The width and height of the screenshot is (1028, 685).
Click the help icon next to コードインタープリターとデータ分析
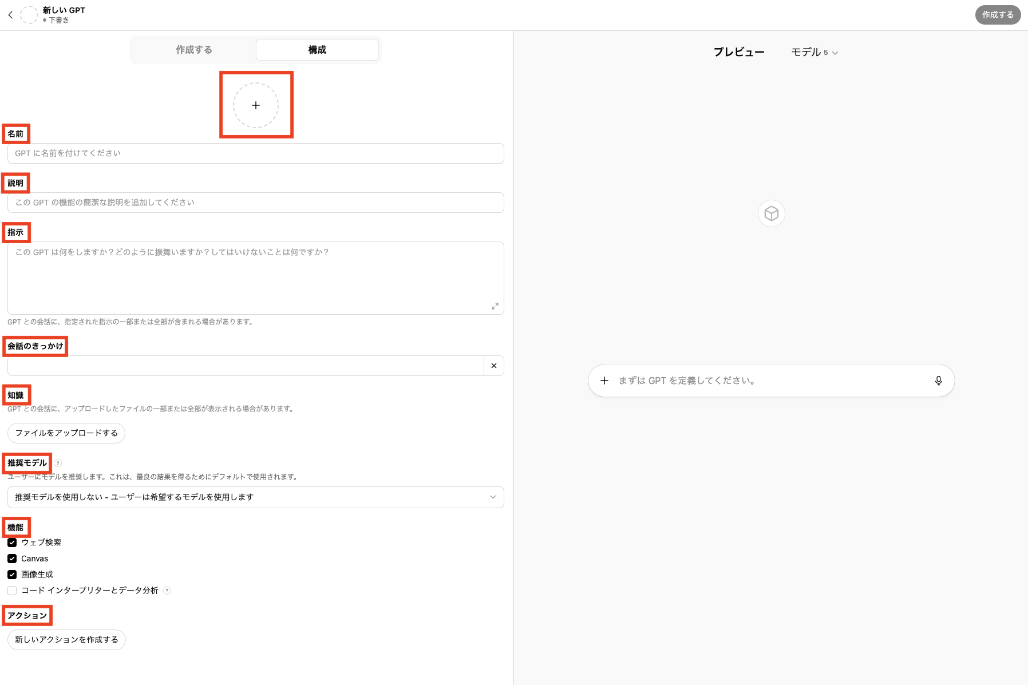coord(167,591)
